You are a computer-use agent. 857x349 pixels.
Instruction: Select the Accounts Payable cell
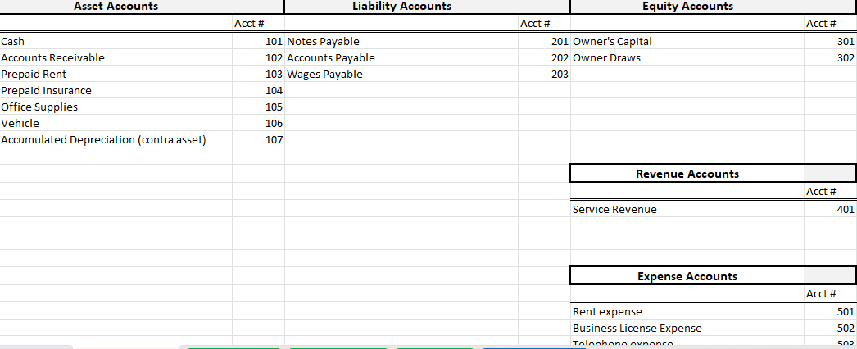click(x=401, y=57)
